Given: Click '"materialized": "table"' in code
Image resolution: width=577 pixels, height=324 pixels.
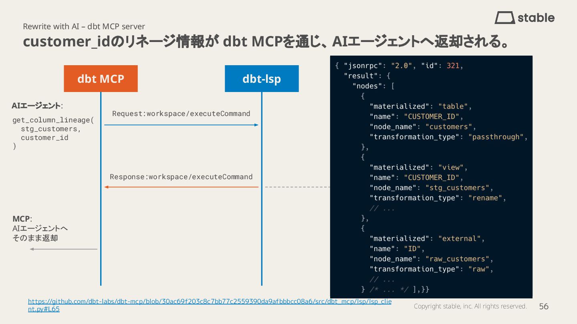Looking at the screenshot, I should pos(420,106).
